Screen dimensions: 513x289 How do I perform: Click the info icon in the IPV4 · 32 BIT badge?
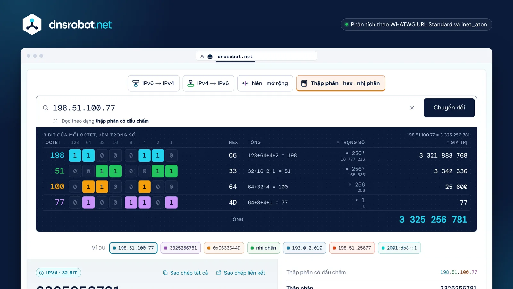point(41,273)
